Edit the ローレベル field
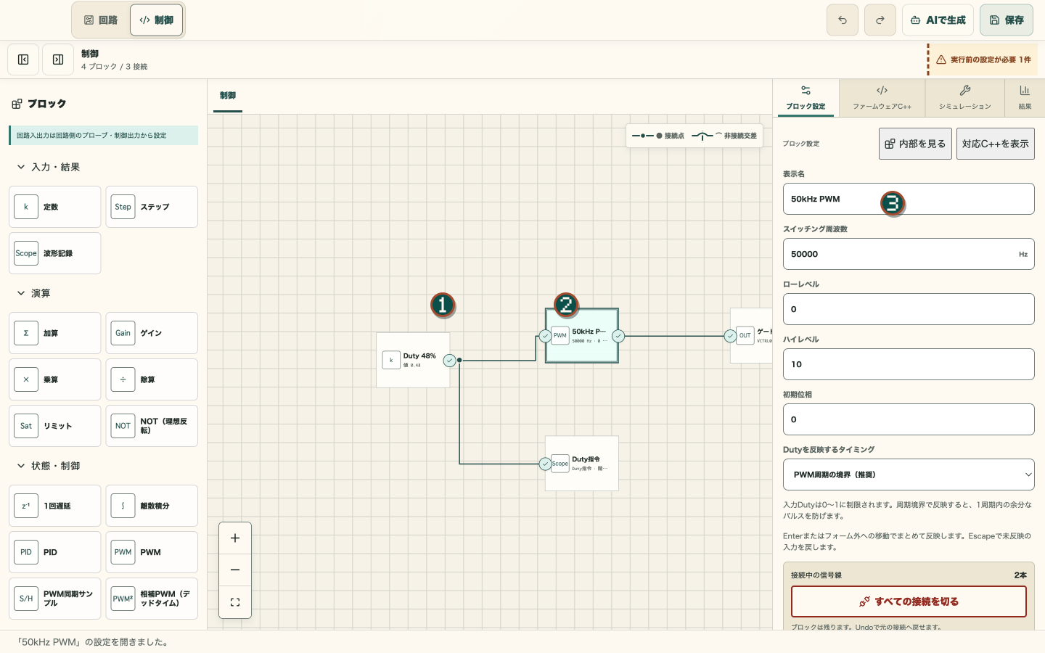 [909, 309]
